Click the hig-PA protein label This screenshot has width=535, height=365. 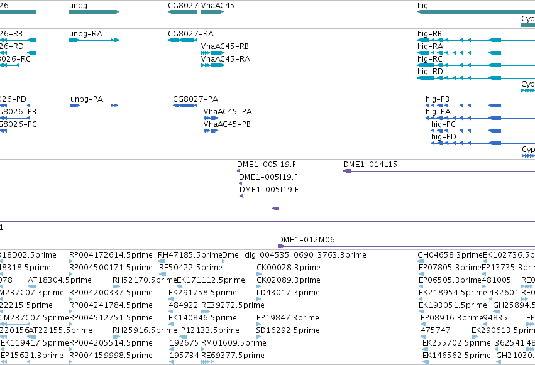tap(438, 112)
